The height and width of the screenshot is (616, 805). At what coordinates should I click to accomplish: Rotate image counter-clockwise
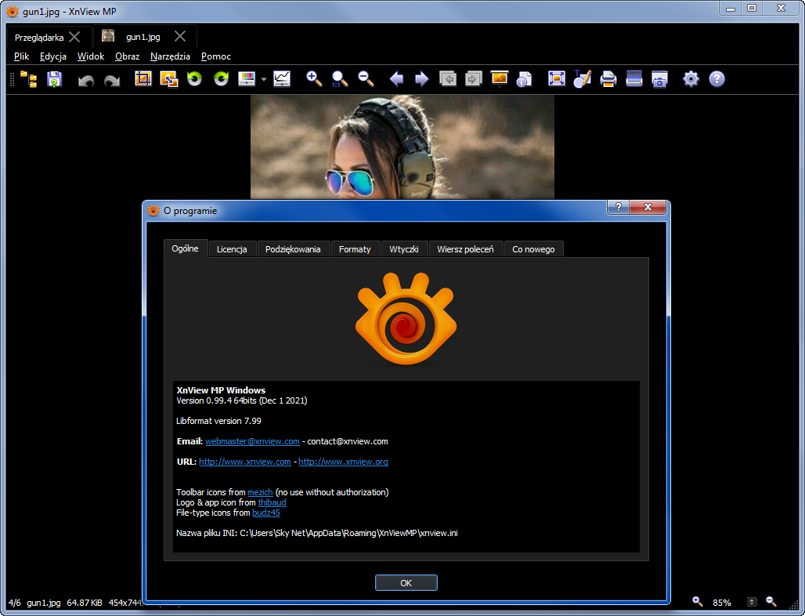coord(194,78)
